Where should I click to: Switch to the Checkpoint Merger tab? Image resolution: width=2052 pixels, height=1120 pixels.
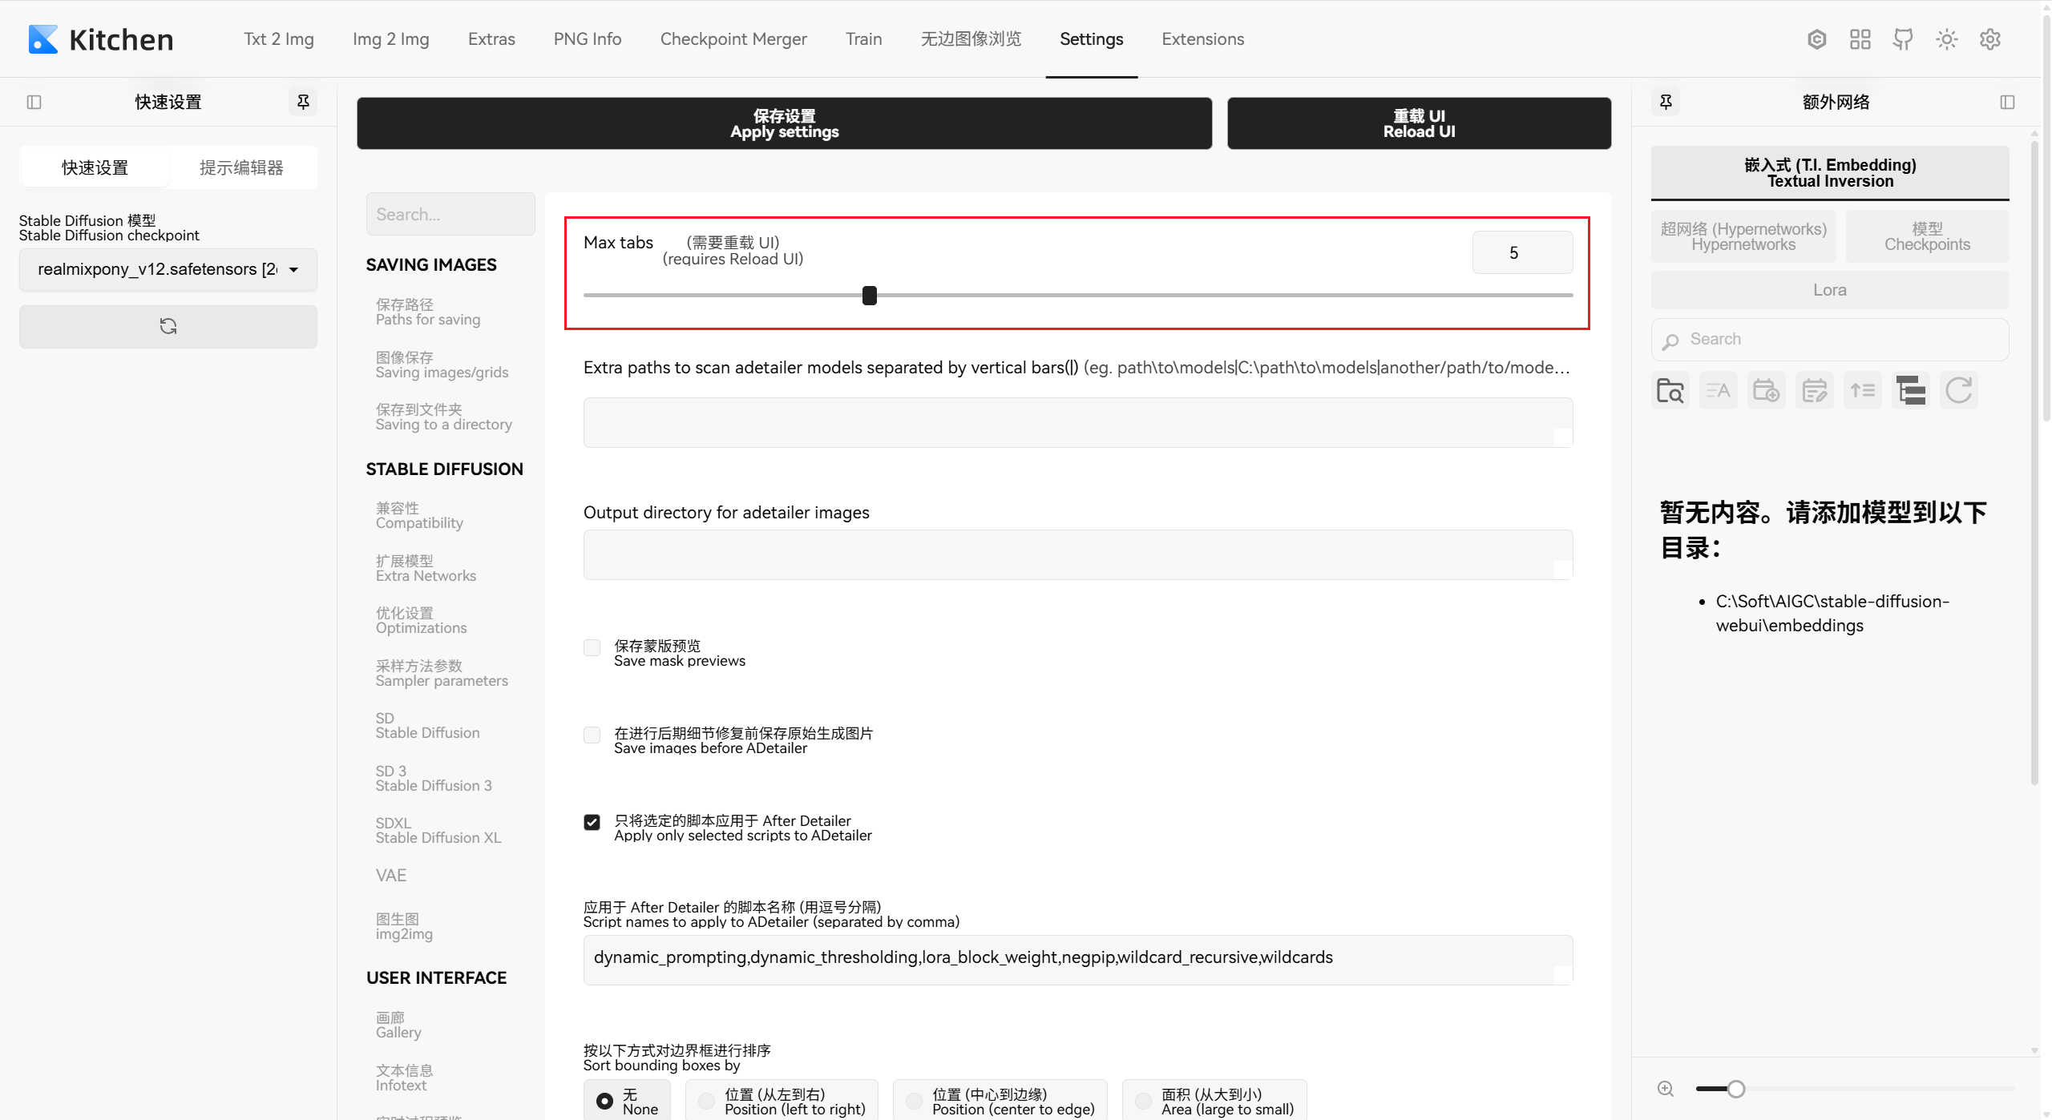pyautogui.click(x=733, y=38)
